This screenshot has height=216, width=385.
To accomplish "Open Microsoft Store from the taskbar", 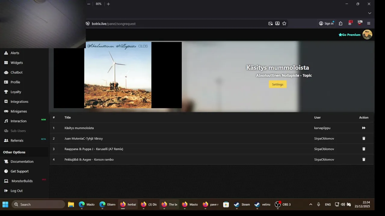I will point(226,204).
